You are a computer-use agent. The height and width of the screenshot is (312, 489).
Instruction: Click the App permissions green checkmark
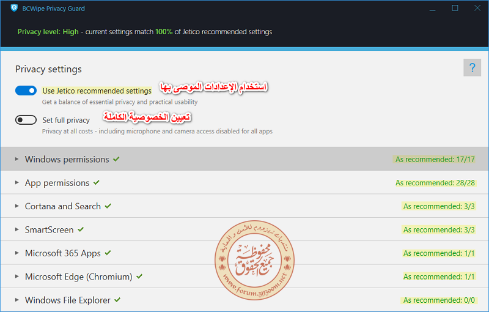click(x=97, y=182)
